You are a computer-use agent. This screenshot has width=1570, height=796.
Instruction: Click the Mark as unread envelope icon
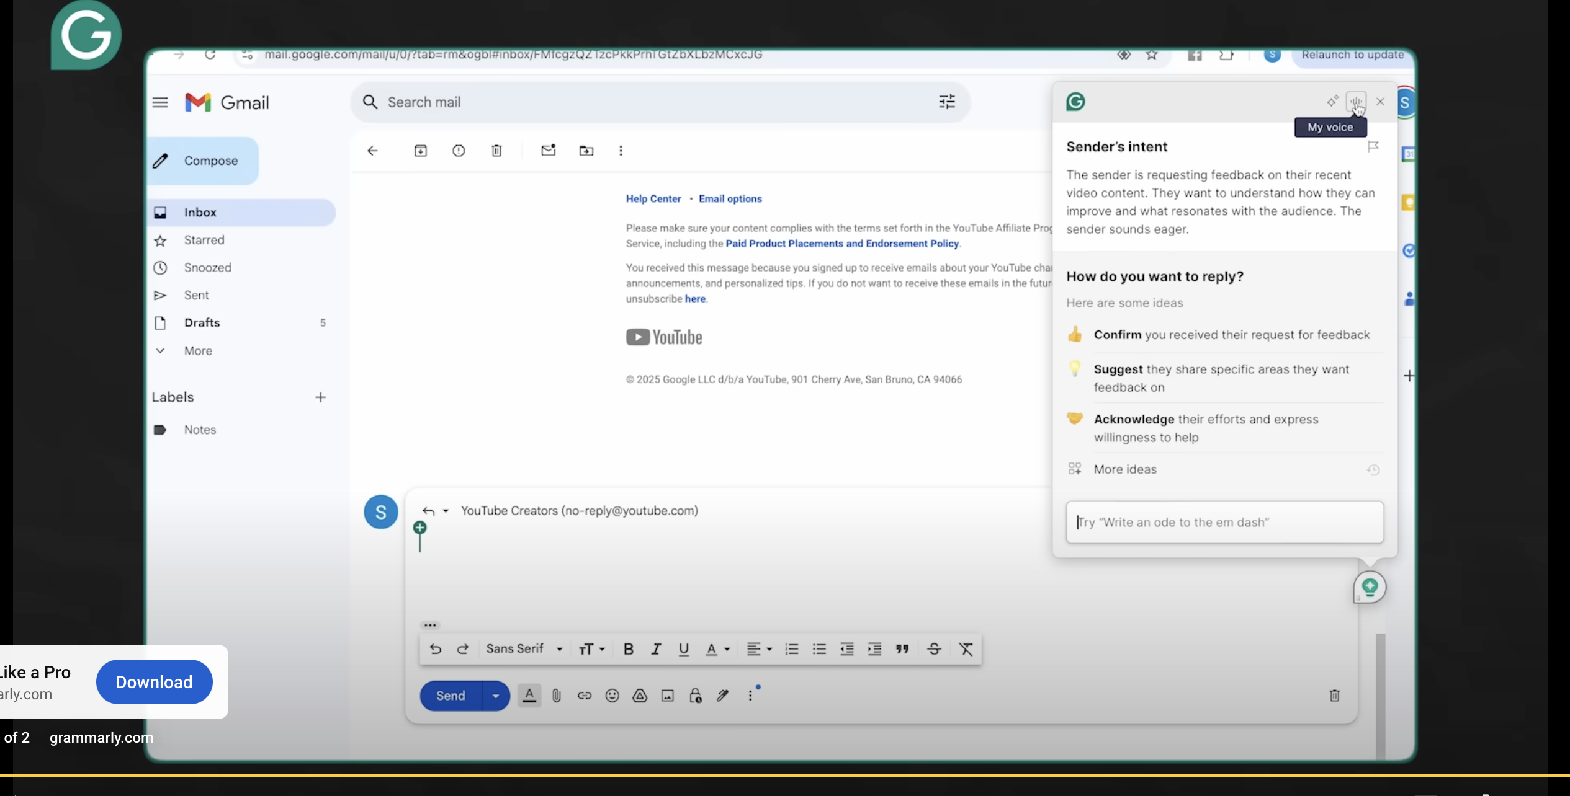(x=548, y=151)
